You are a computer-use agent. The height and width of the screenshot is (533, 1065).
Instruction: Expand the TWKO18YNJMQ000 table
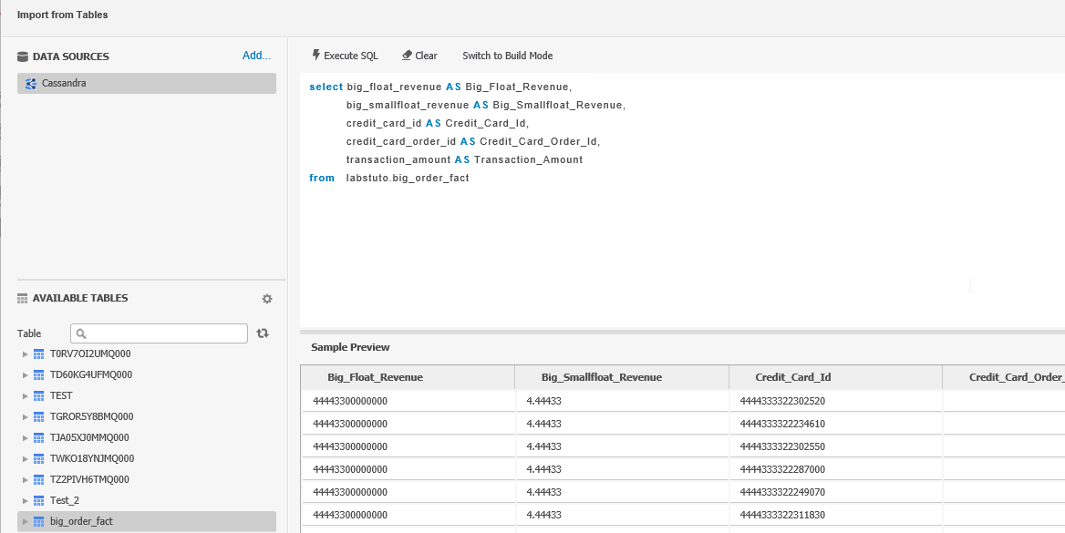(26, 459)
